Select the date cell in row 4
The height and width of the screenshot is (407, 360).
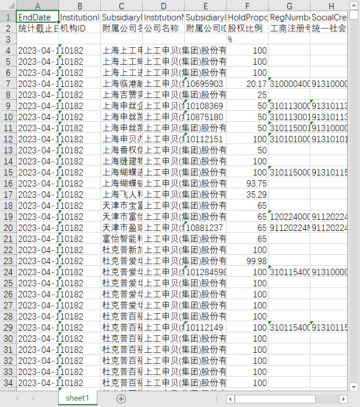click(38, 50)
